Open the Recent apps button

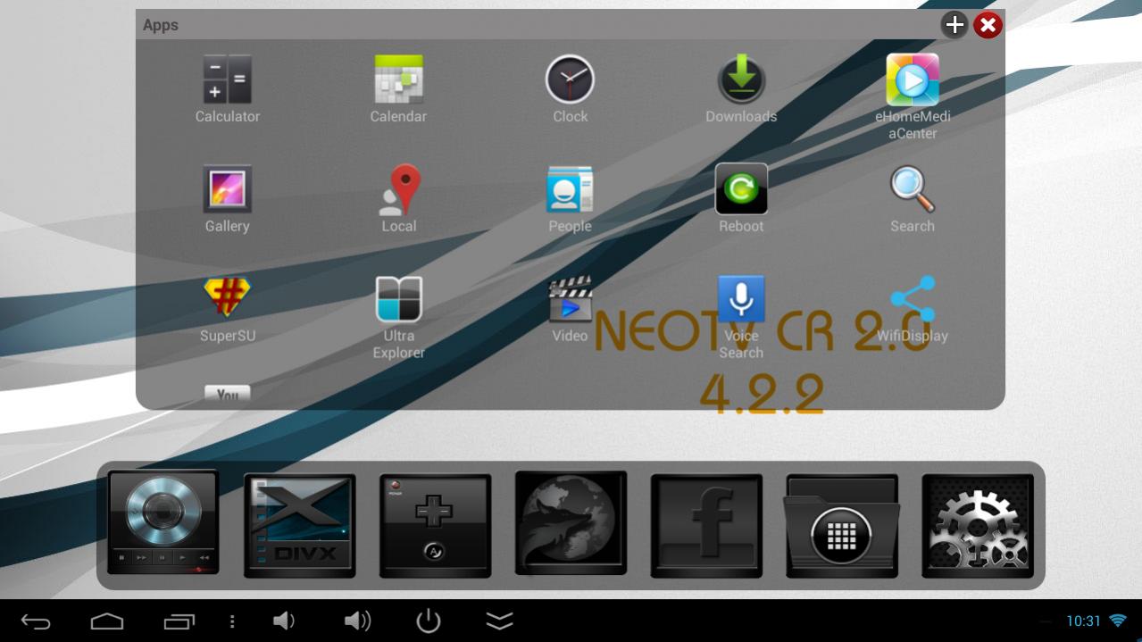[179, 621]
